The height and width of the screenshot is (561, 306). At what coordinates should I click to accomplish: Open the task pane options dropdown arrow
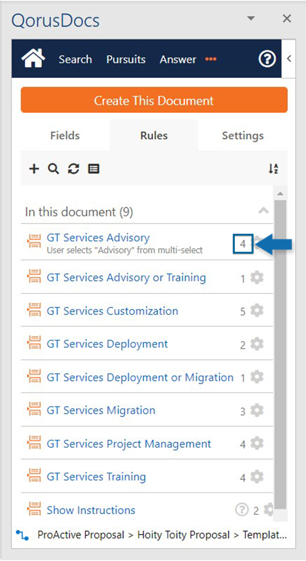[x=251, y=18]
